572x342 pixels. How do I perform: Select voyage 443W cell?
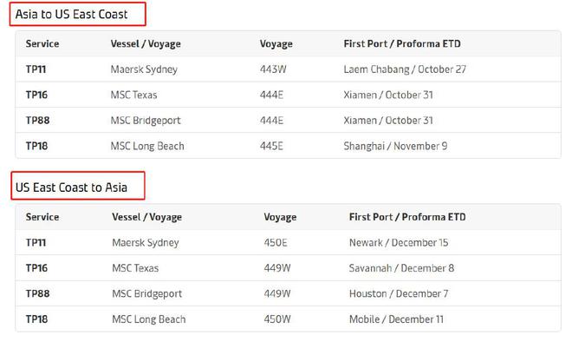[x=273, y=69]
